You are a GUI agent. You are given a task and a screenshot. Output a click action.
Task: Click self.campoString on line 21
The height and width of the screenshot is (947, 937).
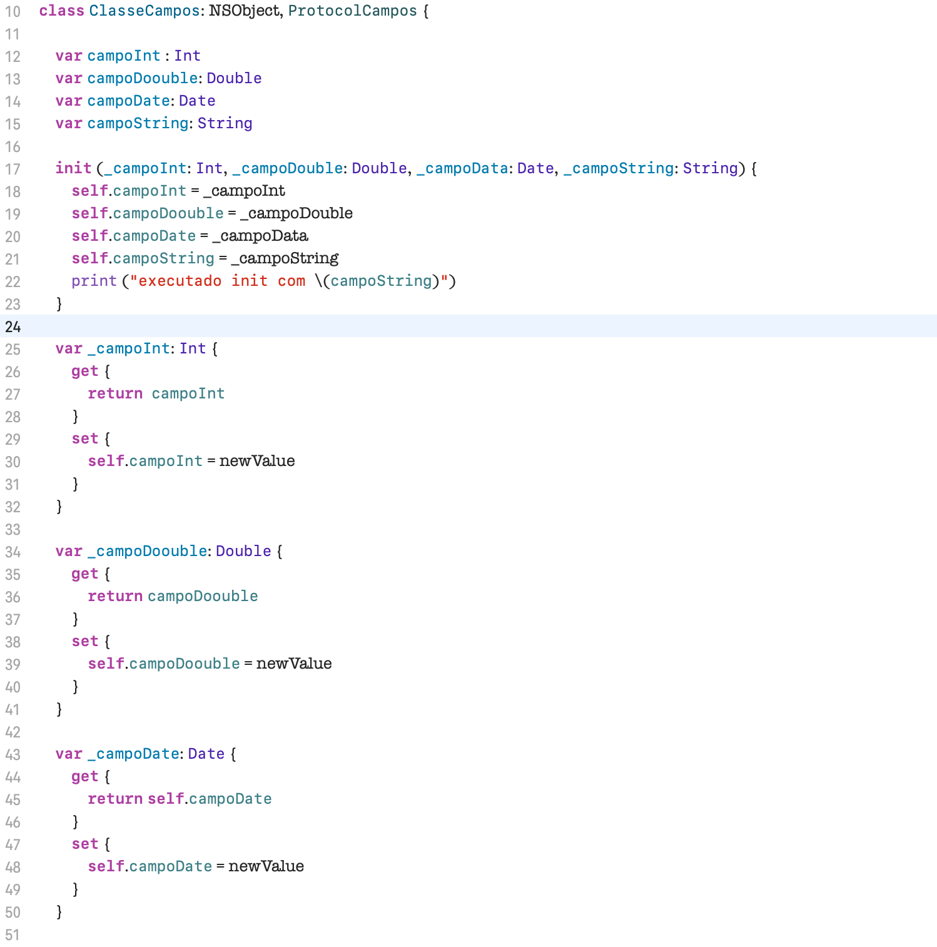point(143,259)
